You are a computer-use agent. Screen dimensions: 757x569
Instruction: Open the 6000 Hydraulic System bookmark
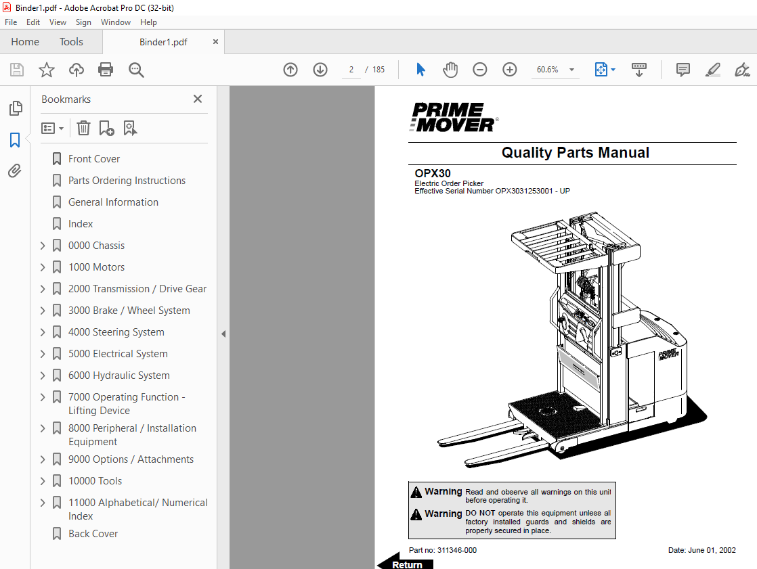tap(118, 375)
